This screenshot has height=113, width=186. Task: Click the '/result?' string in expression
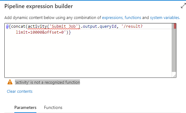(132, 26)
